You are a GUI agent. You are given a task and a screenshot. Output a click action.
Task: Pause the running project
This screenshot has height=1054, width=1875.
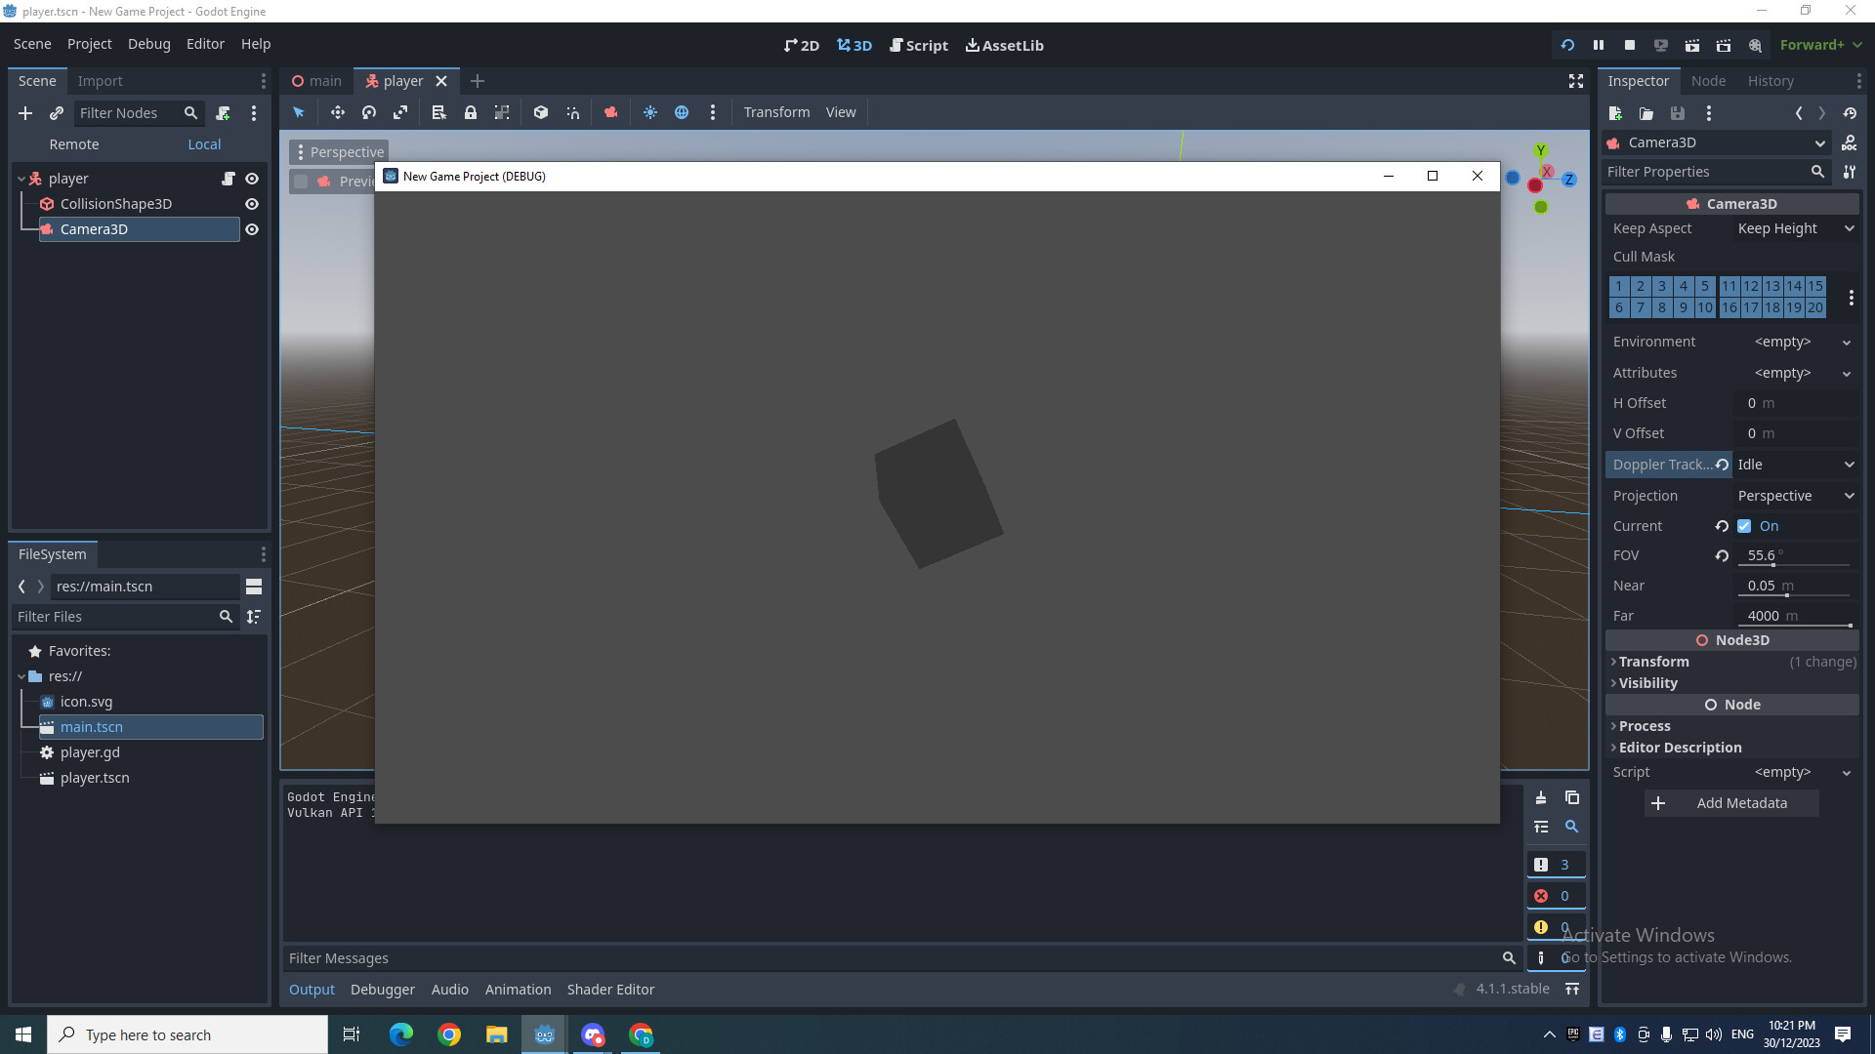pos(1599,45)
